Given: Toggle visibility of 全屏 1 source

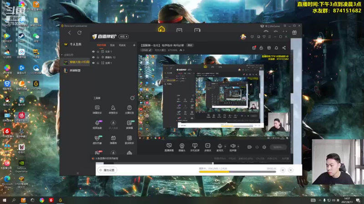Looking at the screenshot, I should [93, 63].
